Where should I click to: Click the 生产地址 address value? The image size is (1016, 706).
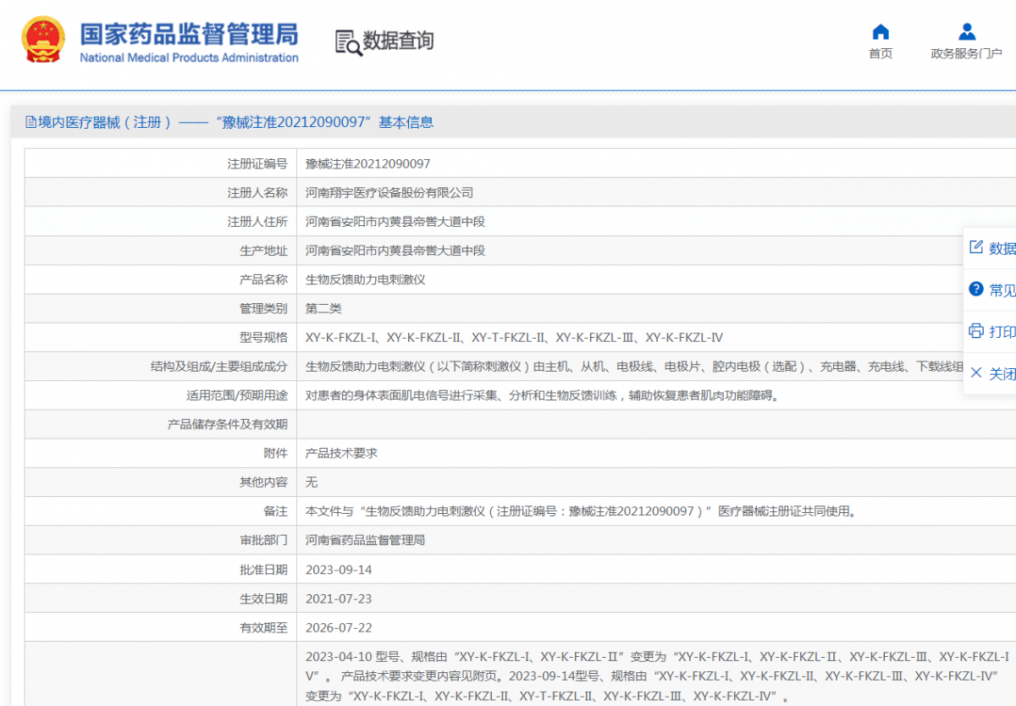tap(395, 251)
